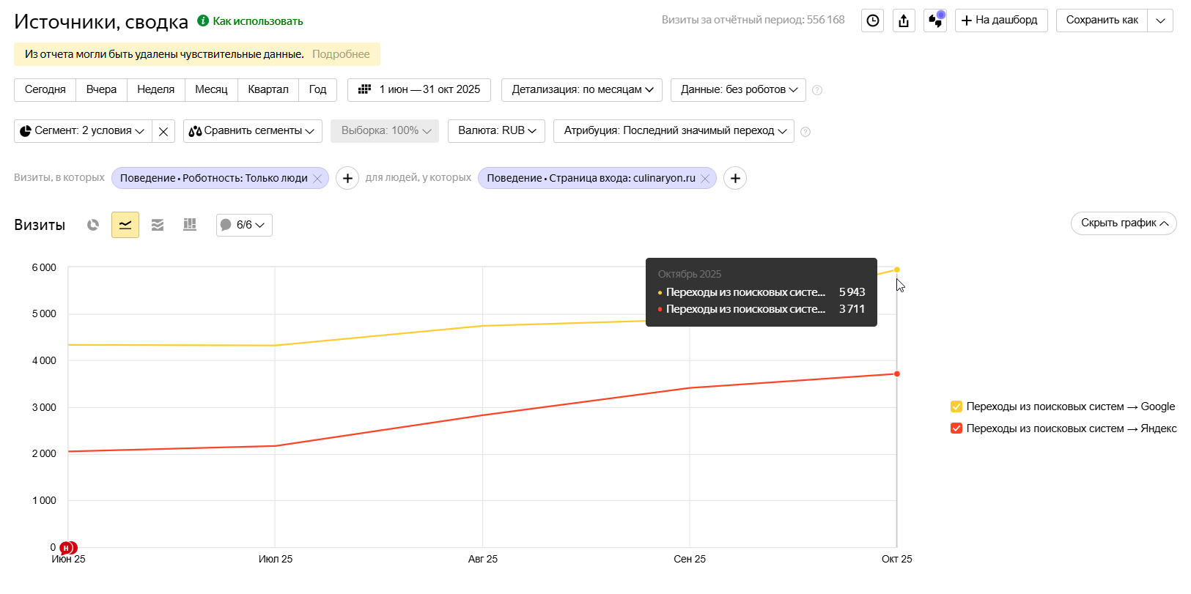Screen dimensions: 1191x594
Task: Add a visit condition with plus icon
Action: point(347,178)
